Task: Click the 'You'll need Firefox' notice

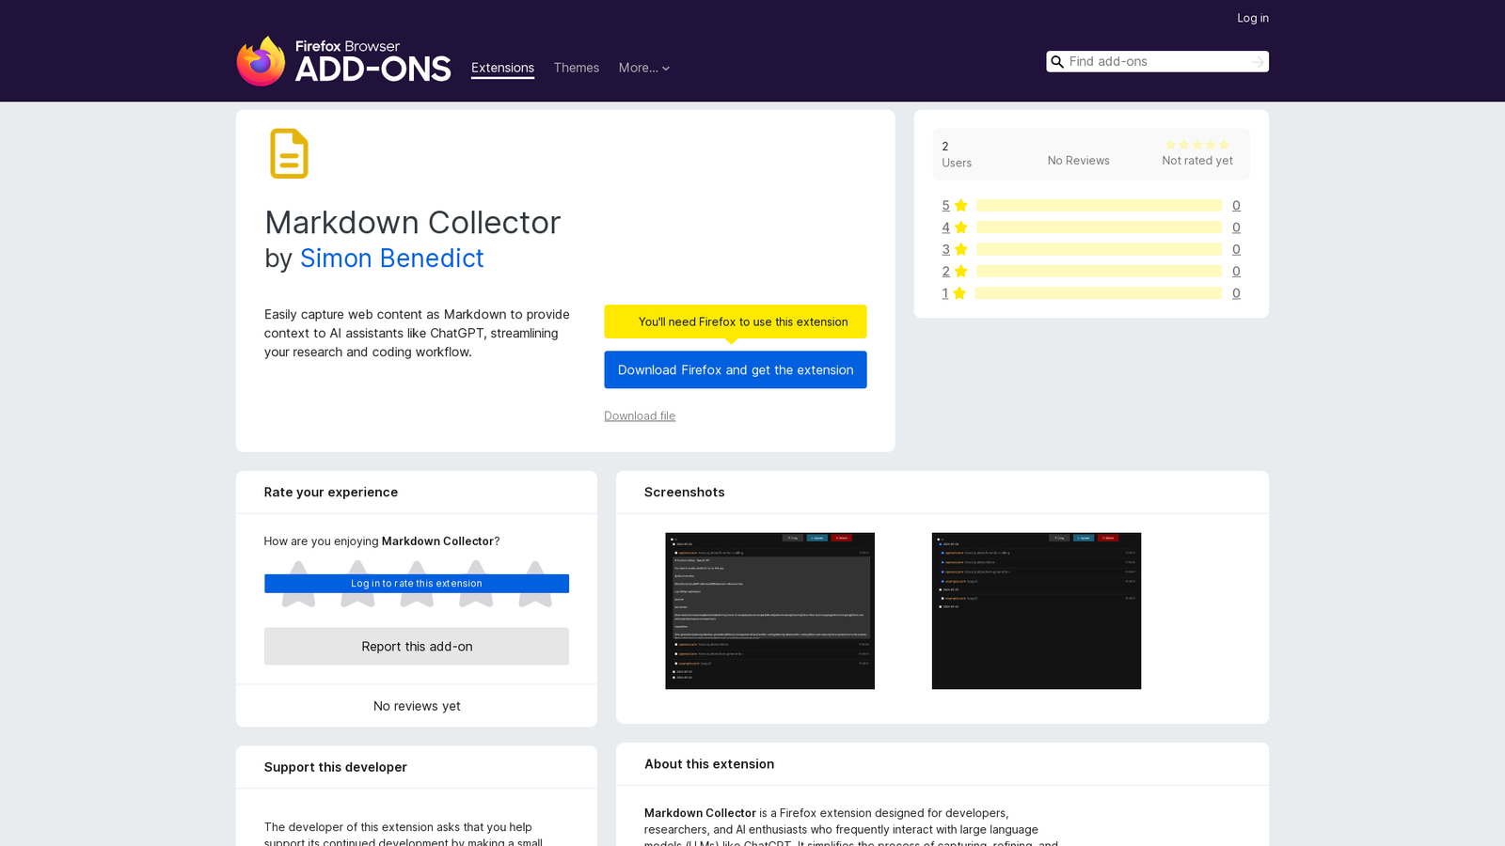Action: tap(736, 321)
